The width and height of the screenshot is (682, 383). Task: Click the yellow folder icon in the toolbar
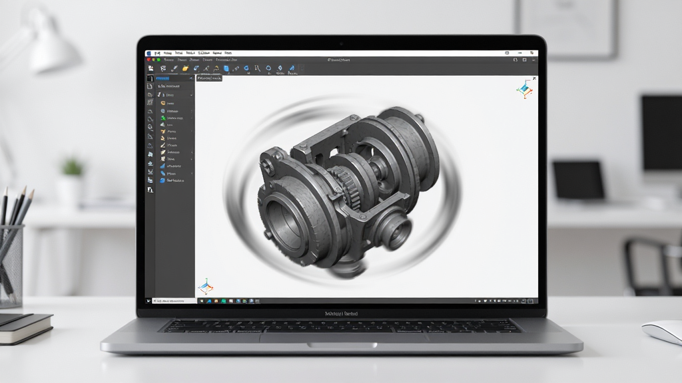pos(185,68)
